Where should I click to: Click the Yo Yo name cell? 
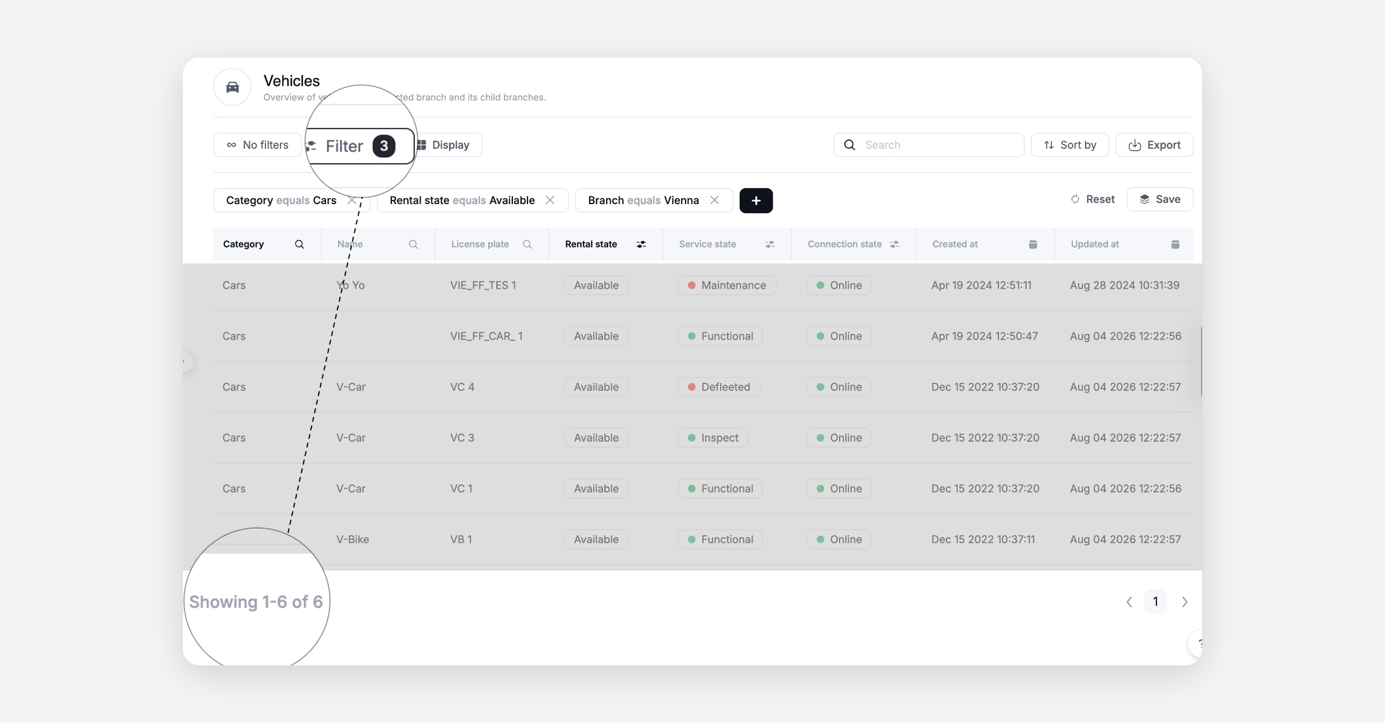tap(350, 285)
